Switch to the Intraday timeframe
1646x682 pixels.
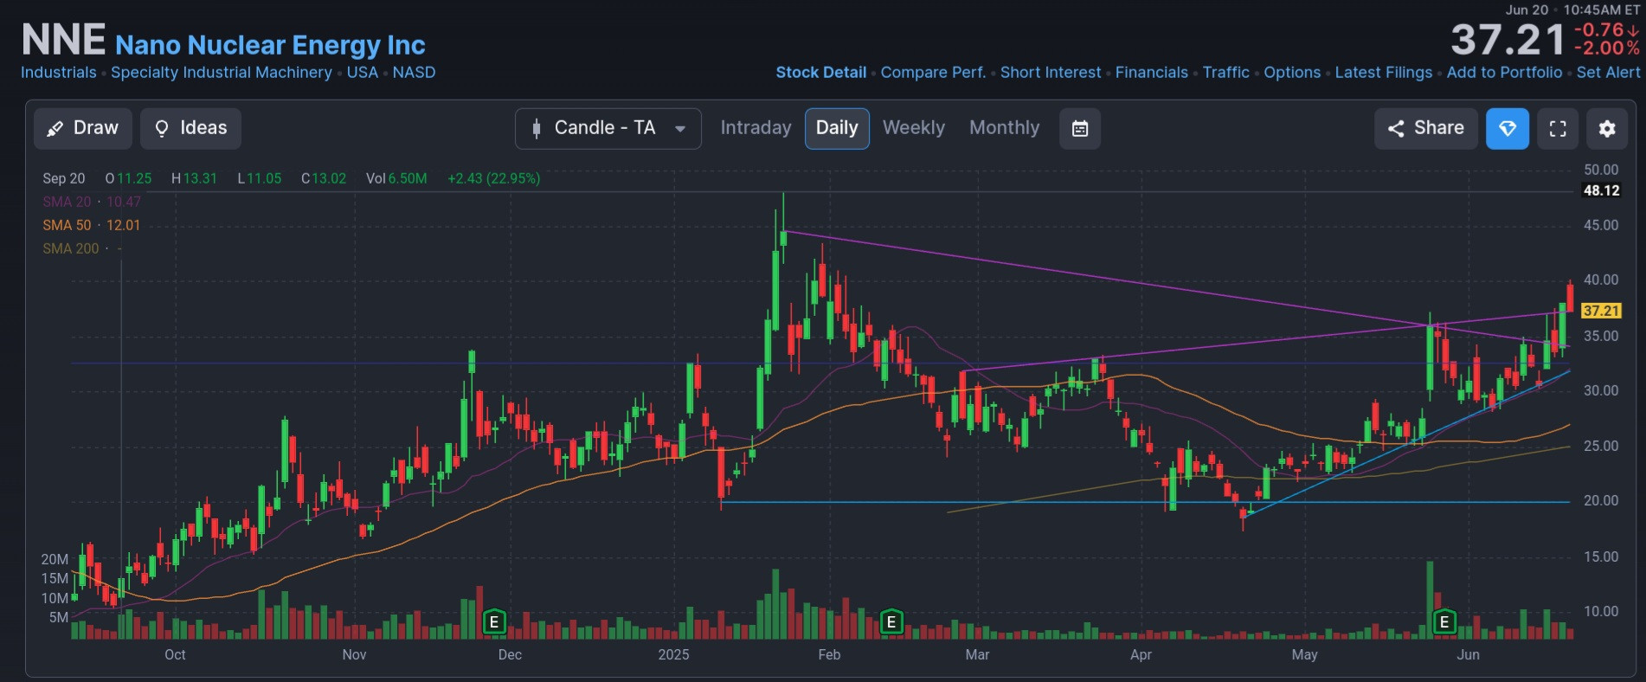coord(755,128)
